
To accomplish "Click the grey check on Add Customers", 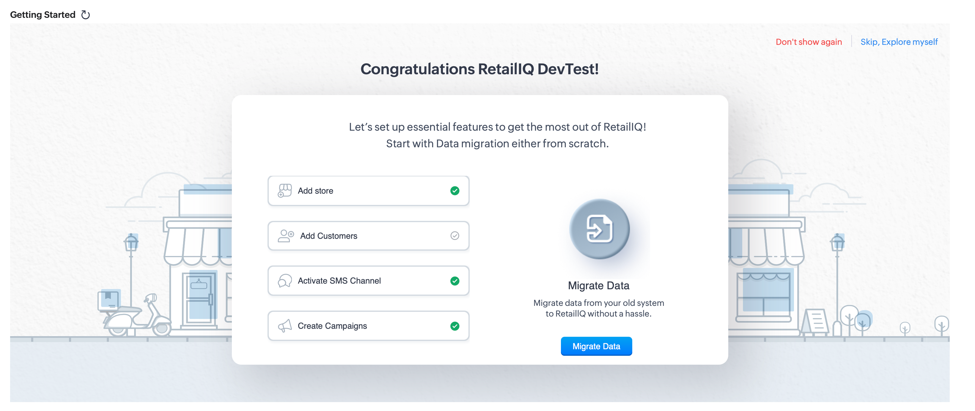I will coord(455,235).
